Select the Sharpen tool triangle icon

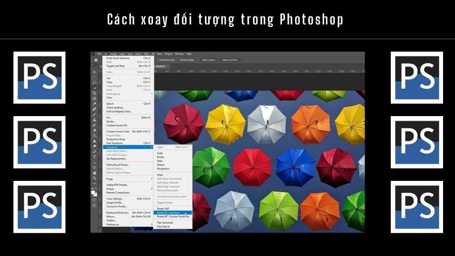coord(94,141)
